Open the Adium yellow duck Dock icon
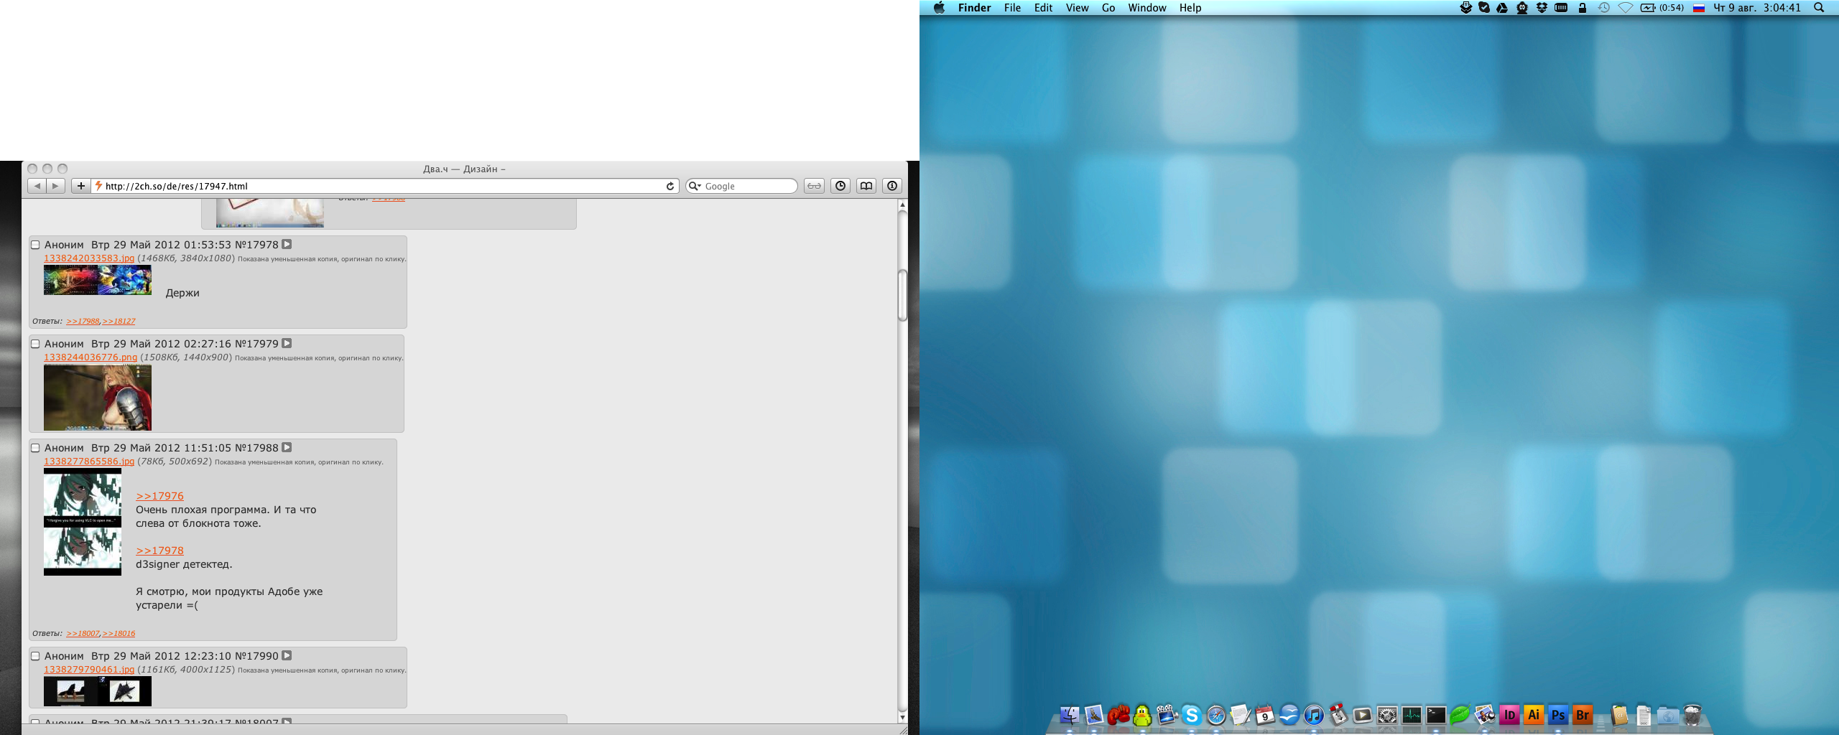The height and width of the screenshot is (735, 1839). click(1142, 715)
